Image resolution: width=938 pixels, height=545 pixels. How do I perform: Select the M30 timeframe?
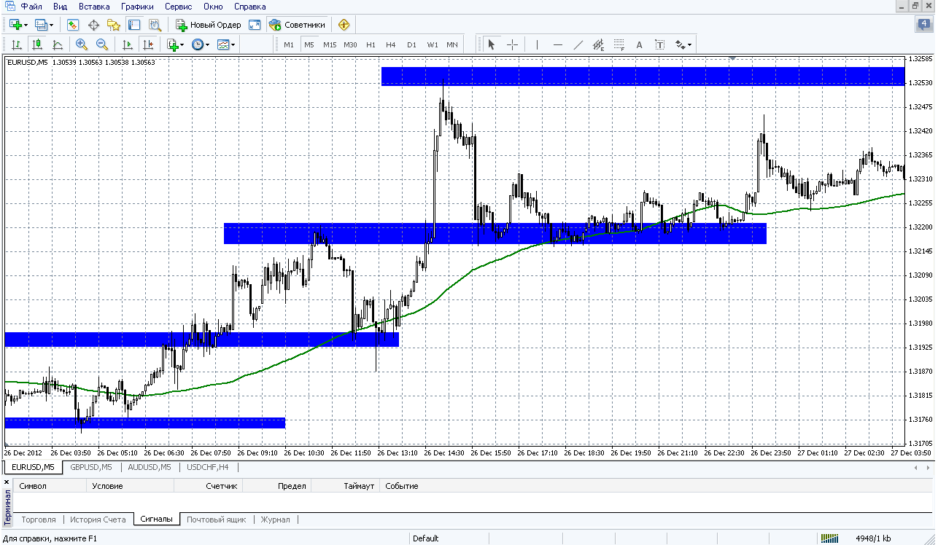point(350,44)
